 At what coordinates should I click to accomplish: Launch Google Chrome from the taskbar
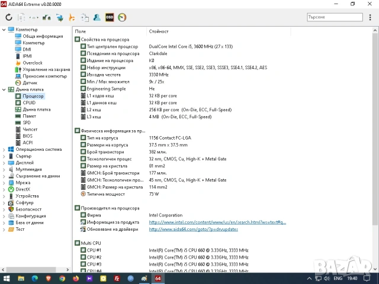tap(62, 279)
